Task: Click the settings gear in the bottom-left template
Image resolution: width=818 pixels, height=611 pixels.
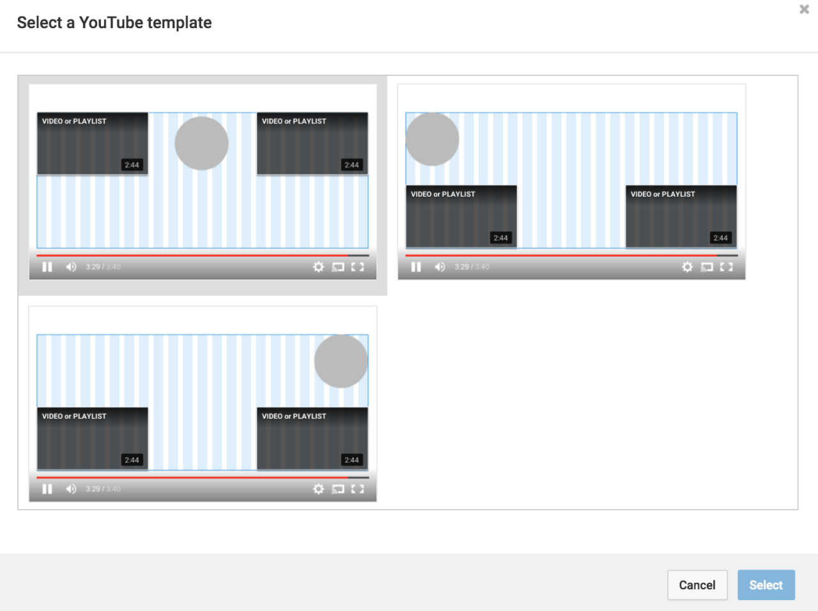Action: point(318,489)
